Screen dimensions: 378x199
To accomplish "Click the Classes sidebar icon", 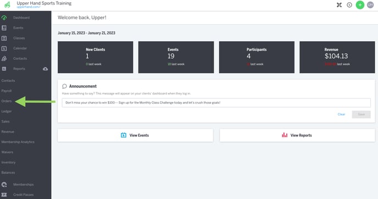I will click(4, 38).
